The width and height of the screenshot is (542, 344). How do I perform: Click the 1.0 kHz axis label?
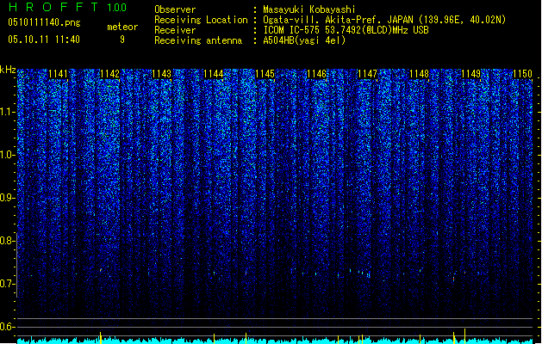tap(7, 155)
